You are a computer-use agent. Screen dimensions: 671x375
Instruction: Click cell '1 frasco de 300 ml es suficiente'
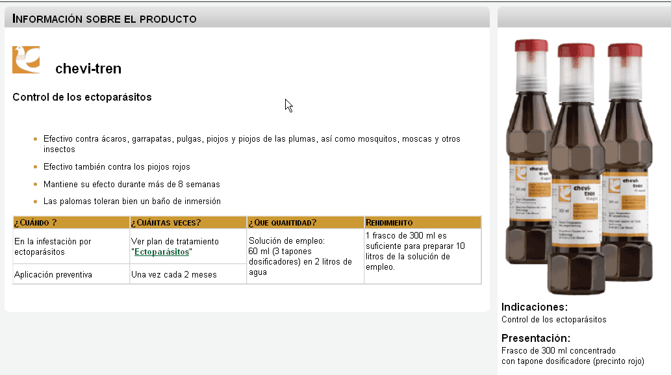pyautogui.click(x=423, y=257)
